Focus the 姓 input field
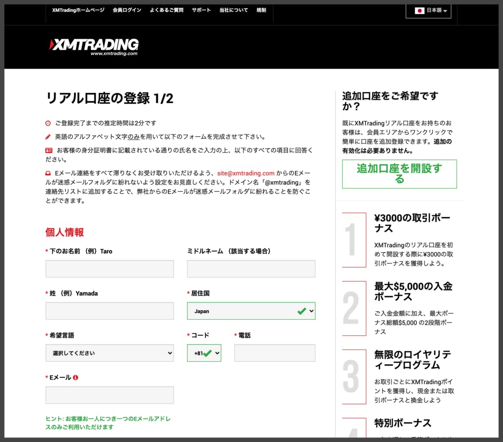503x442 pixels. point(110,311)
